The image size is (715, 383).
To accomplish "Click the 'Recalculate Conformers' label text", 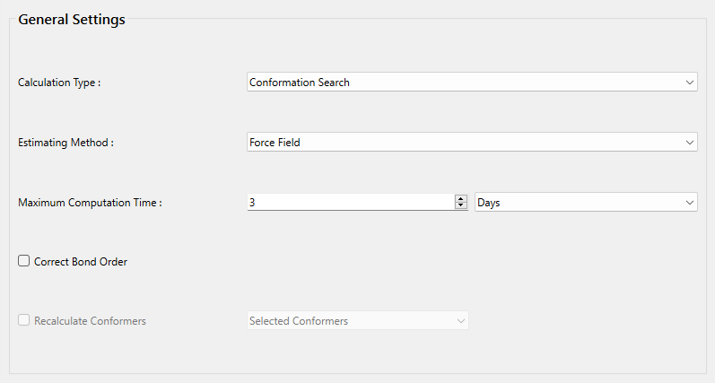I will (x=90, y=321).
